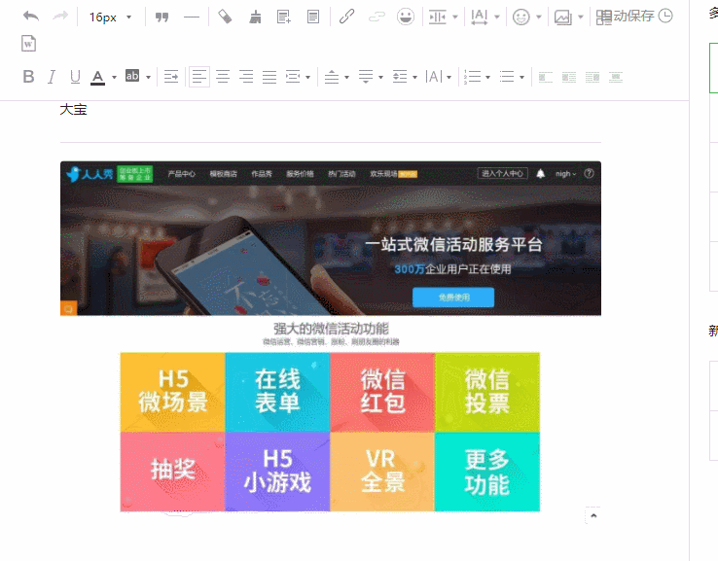Click the 大宝 text in the editor
718x561 pixels.
click(x=73, y=110)
